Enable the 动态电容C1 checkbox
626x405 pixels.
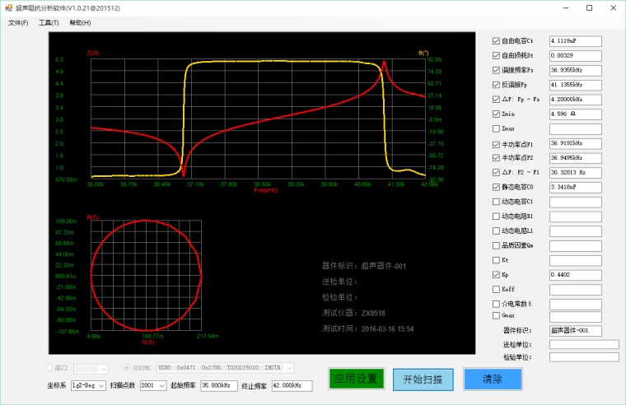click(x=496, y=202)
